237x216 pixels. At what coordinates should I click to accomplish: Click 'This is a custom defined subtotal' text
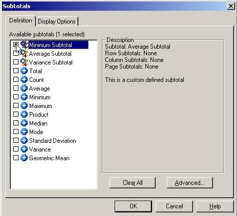click(145, 80)
